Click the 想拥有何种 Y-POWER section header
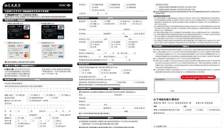 [x=38, y=20]
